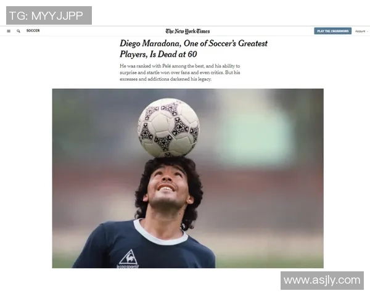Screen dimensions: 370x296
Task: Click the Diego Maradona headline
Action: click(194, 49)
